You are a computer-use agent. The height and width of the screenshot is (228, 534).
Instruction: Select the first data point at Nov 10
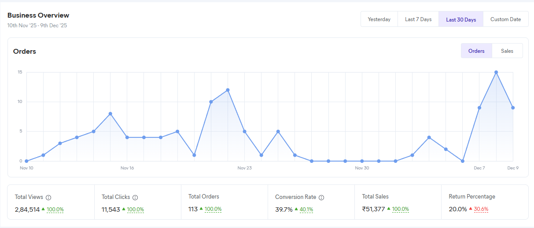click(x=26, y=161)
